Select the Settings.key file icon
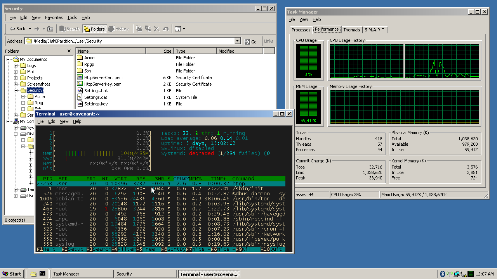Viewport: 497px width, 279px height. click(80, 104)
